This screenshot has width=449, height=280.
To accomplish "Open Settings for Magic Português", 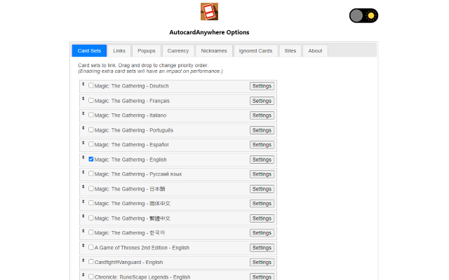I will [x=262, y=130].
